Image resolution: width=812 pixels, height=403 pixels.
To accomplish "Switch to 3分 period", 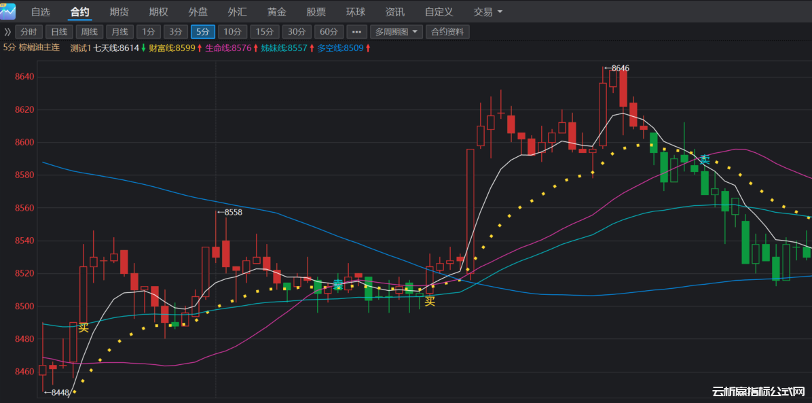I will (x=176, y=32).
